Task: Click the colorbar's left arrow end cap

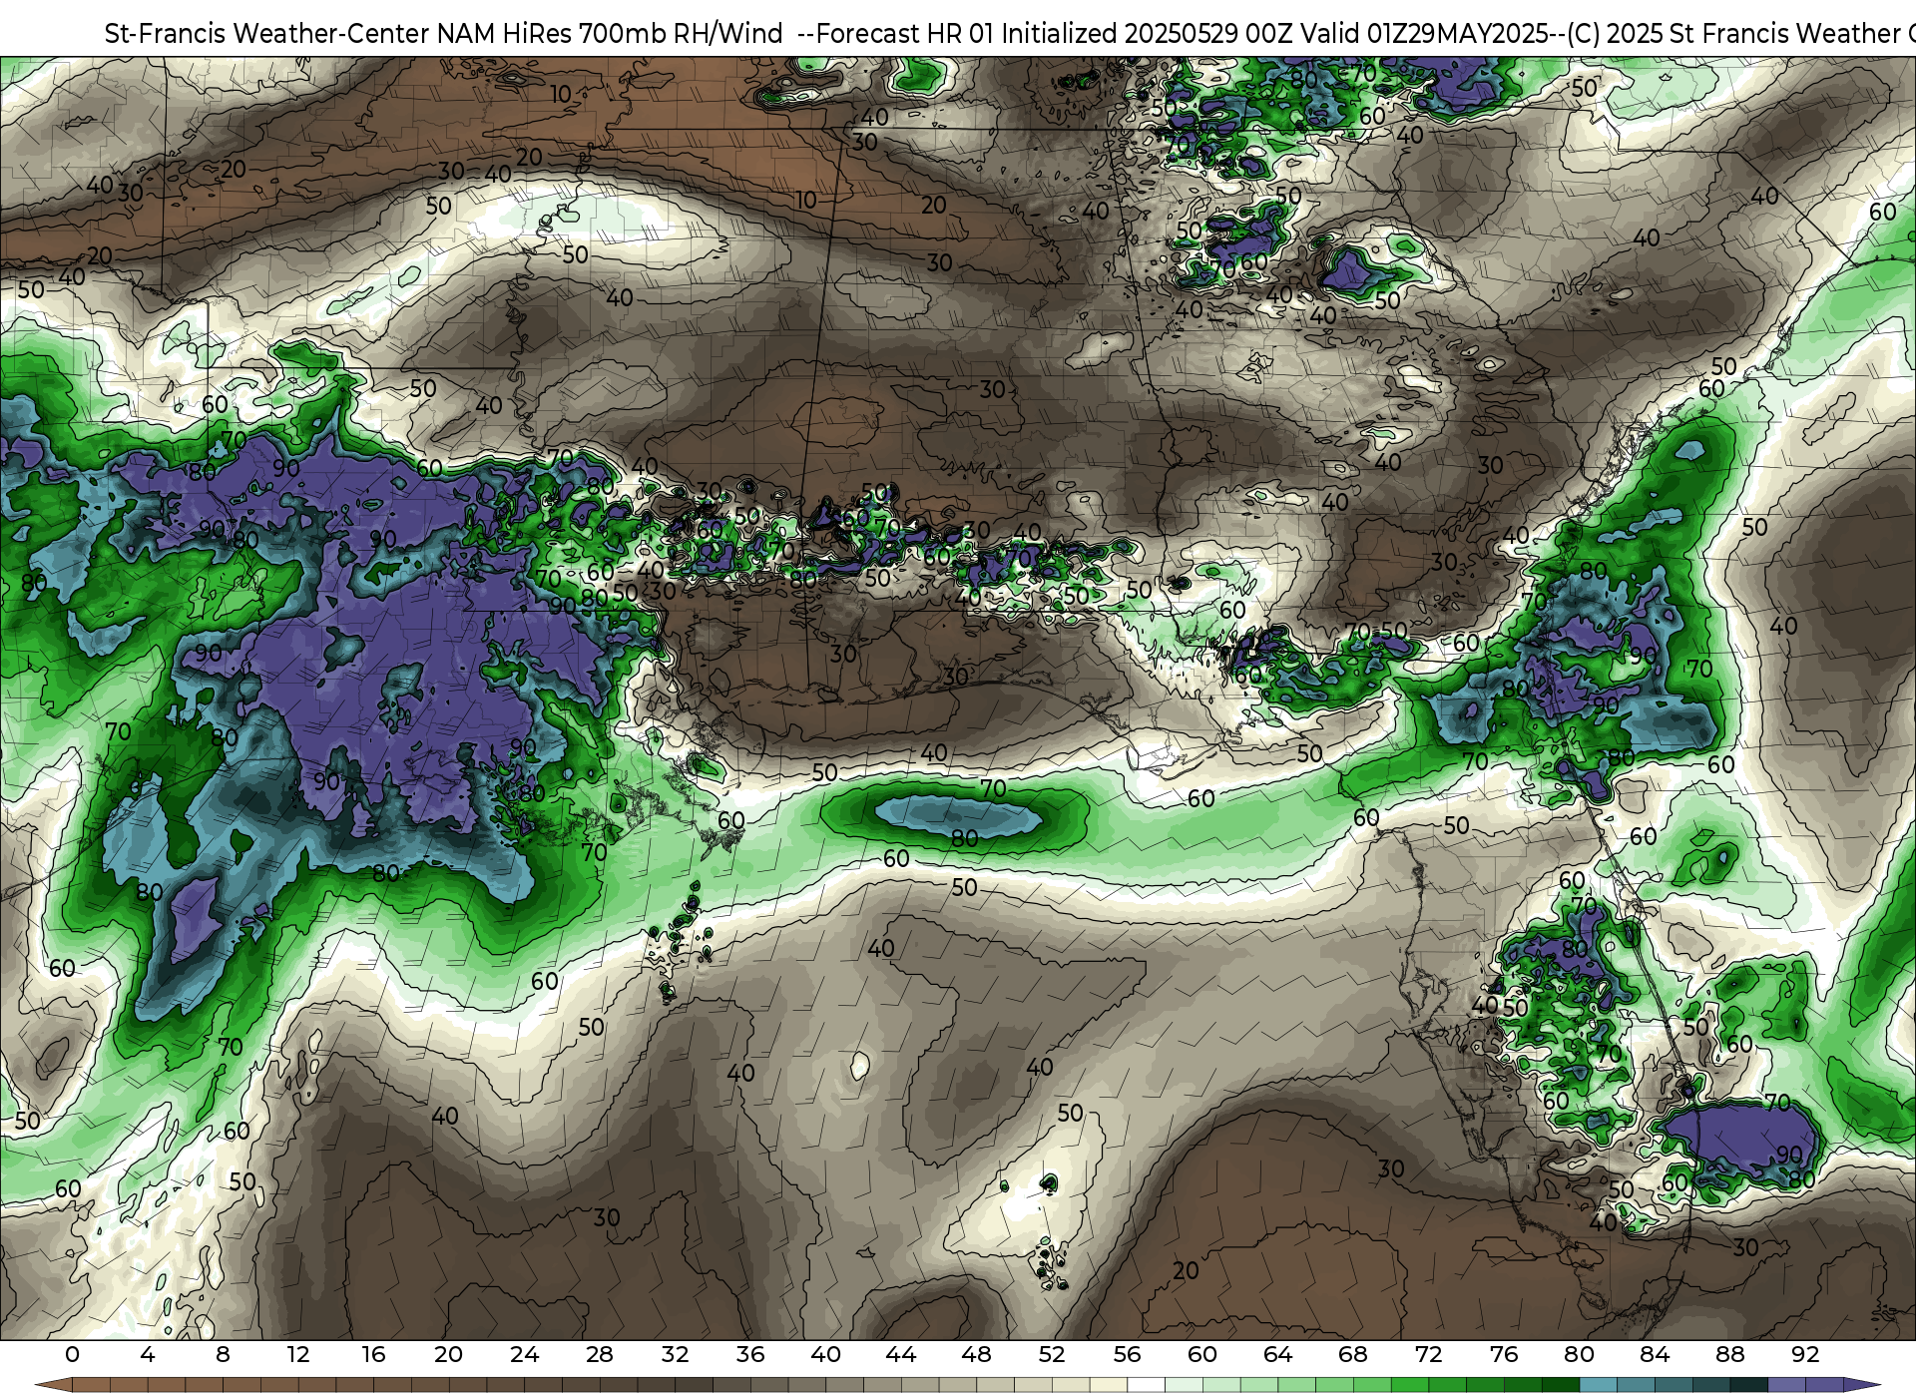Action: pyautogui.click(x=54, y=1385)
